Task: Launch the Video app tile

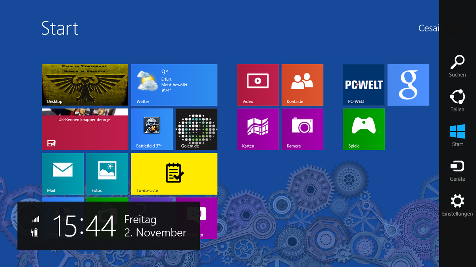Action: tap(258, 85)
